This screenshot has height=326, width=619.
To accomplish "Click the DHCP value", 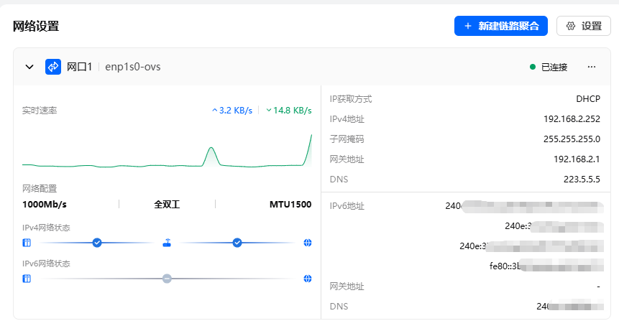I will coord(588,99).
